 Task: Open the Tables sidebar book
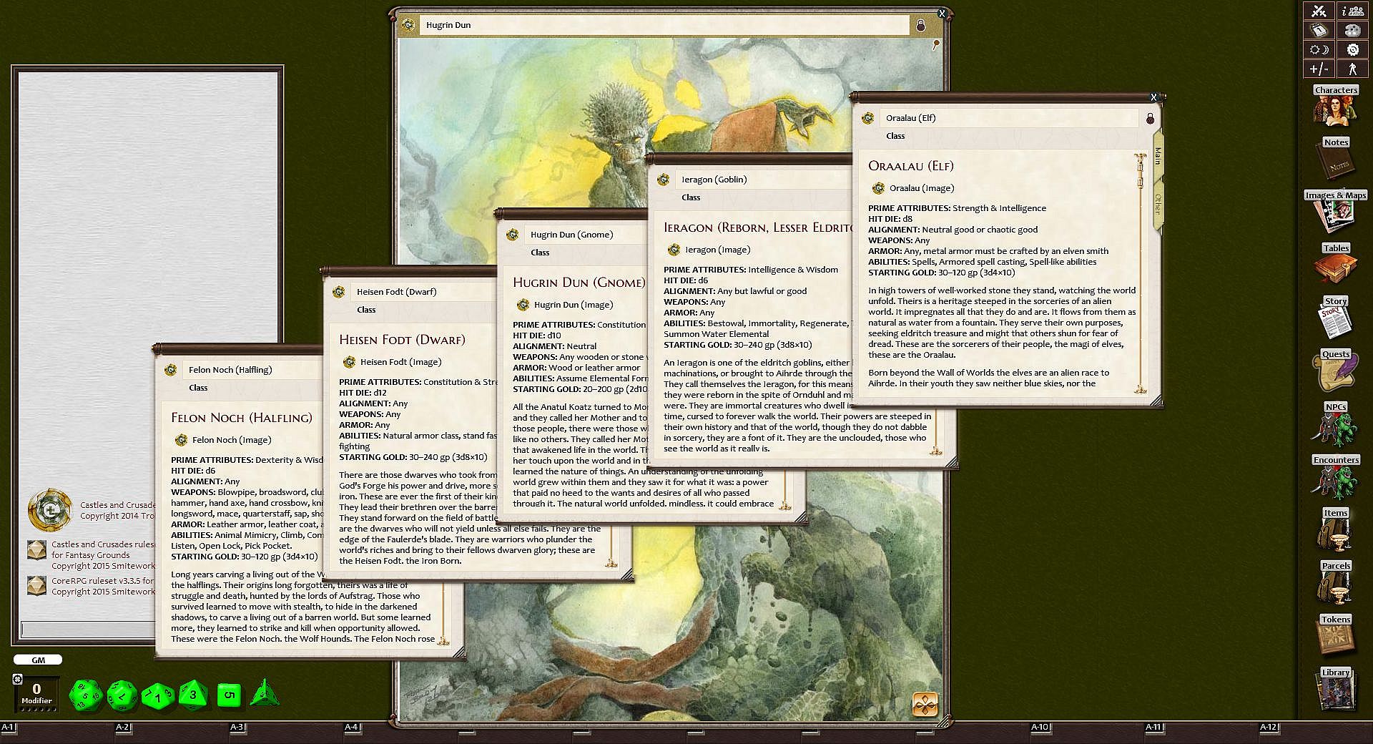click(1335, 265)
